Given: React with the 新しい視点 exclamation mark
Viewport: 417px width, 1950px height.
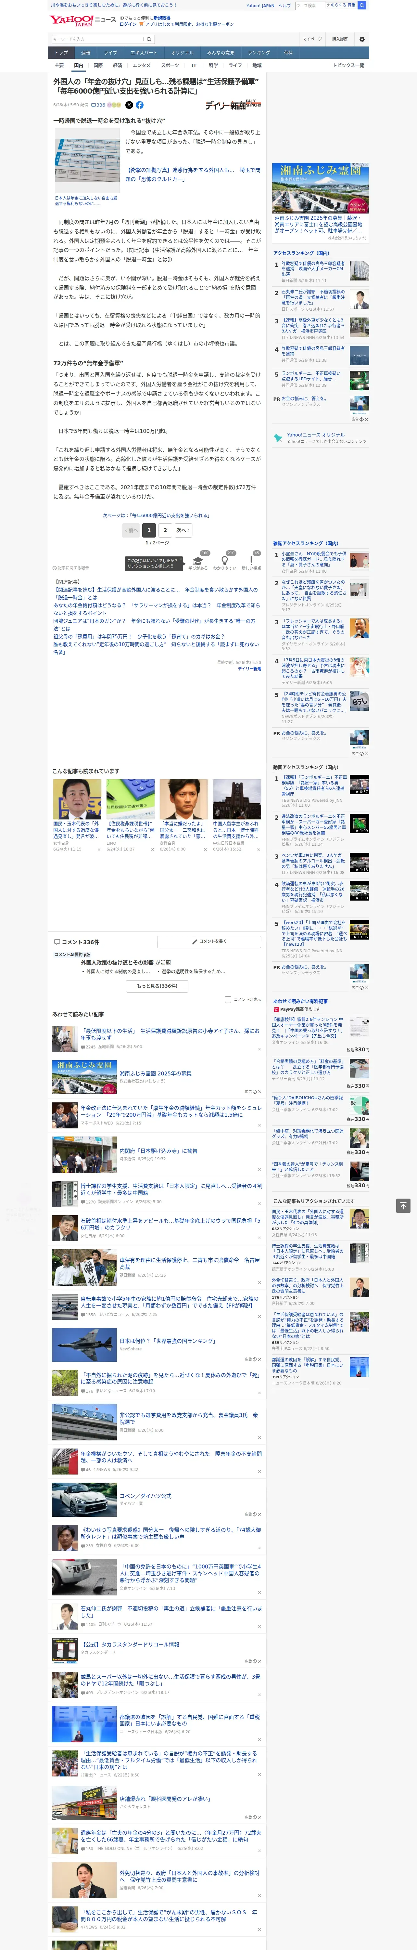Looking at the screenshot, I should click(251, 561).
